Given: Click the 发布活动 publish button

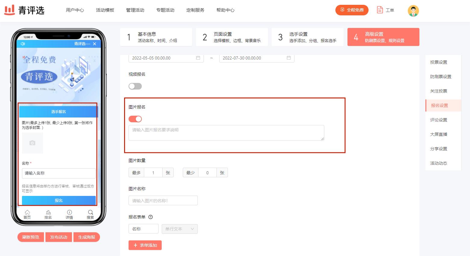Looking at the screenshot, I should tap(58, 237).
